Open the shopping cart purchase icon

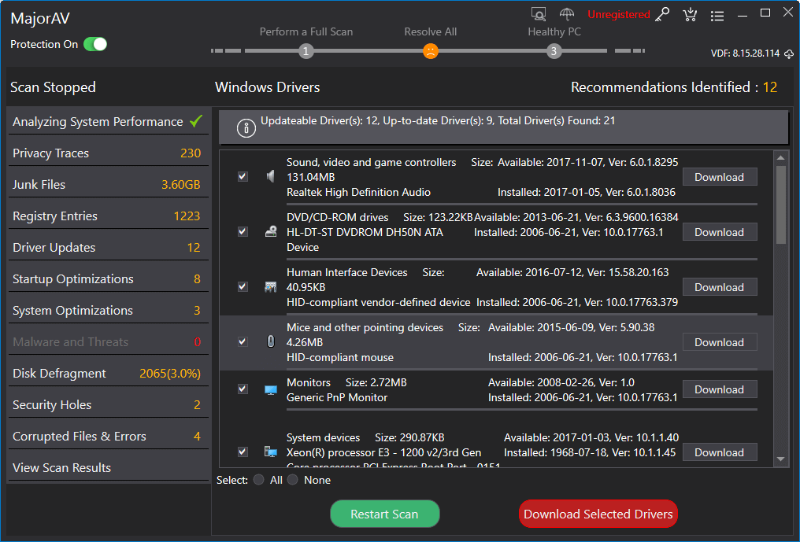[x=690, y=15]
